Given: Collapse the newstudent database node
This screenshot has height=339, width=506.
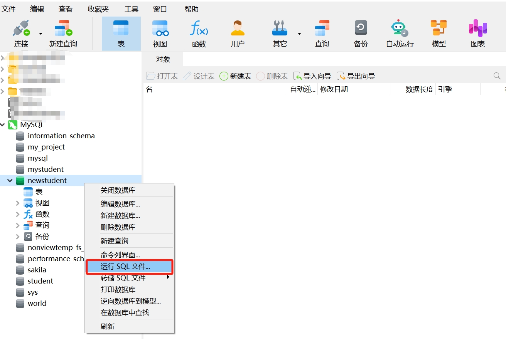Looking at the screenshot, I should (10, 180).
